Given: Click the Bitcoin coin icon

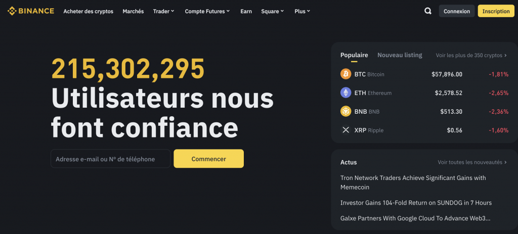Looking at the screenshot, I should point(346,74).
